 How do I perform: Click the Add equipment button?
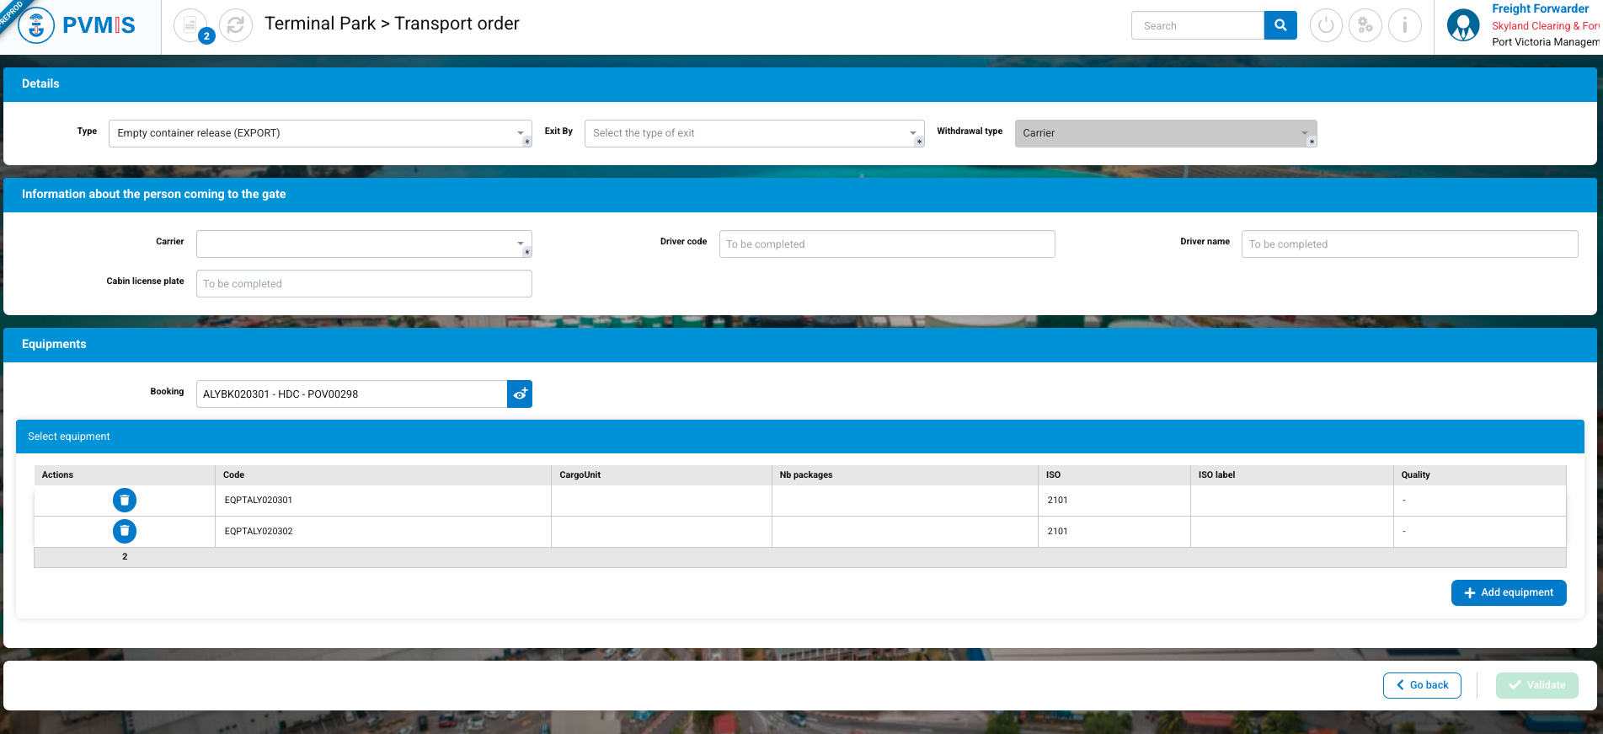pos(1508,592)
